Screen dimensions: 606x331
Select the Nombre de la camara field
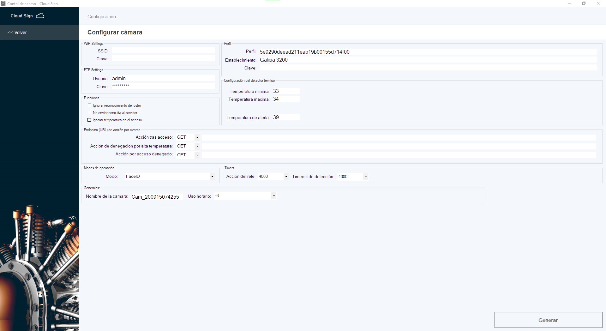coord(157,197)
